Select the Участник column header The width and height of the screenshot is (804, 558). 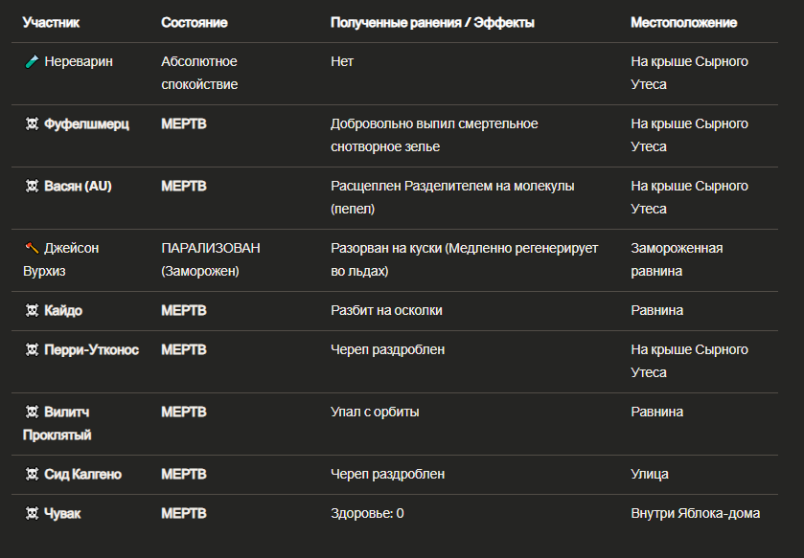(52, 23)
